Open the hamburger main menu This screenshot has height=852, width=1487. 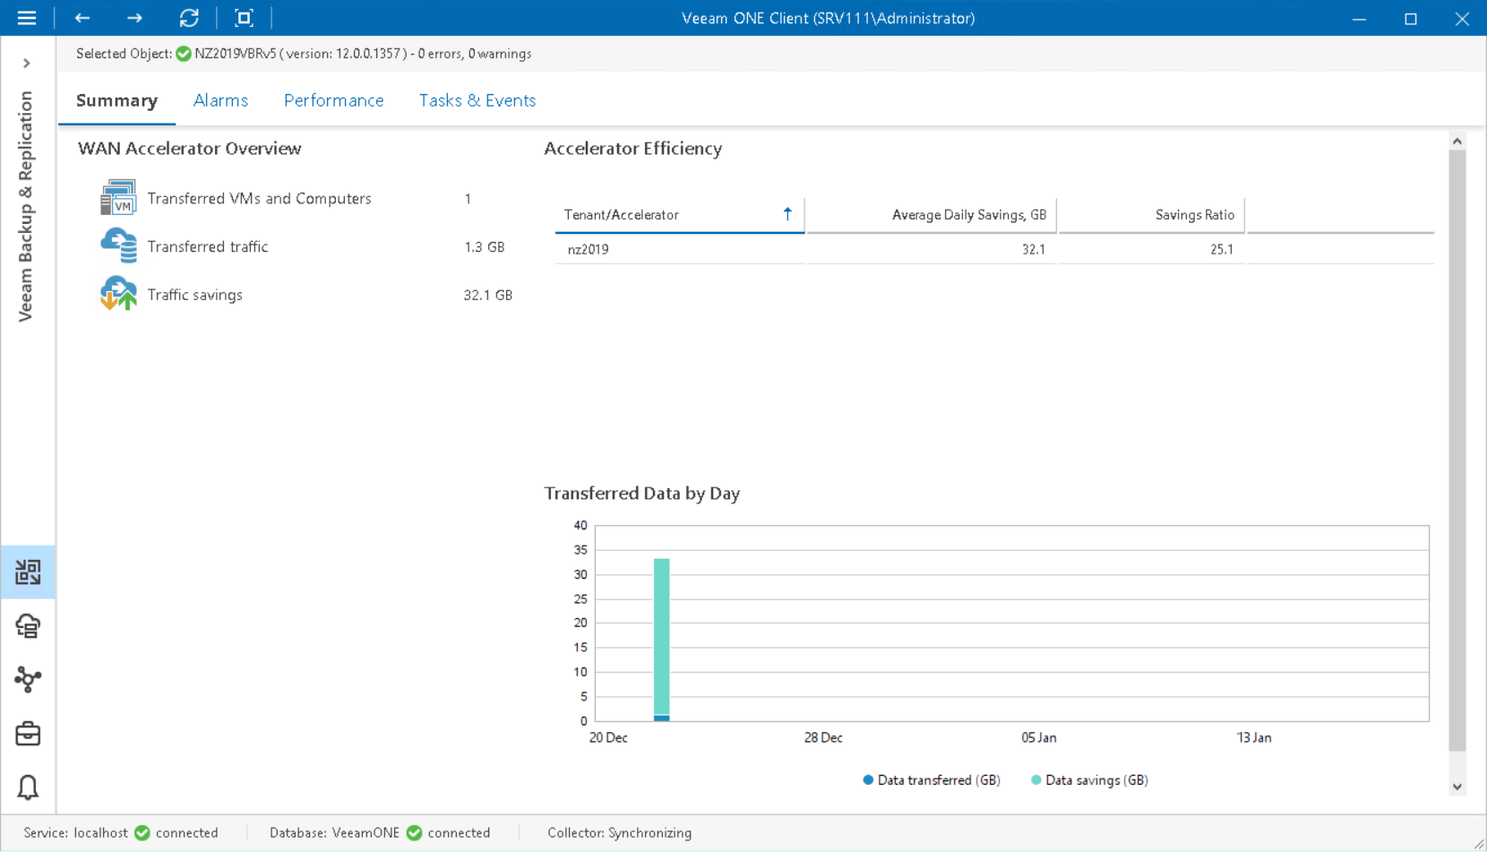click(27, 18)
